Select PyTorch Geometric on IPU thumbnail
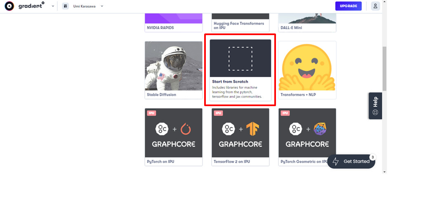 pyautogui.click(x=307, y=133)
